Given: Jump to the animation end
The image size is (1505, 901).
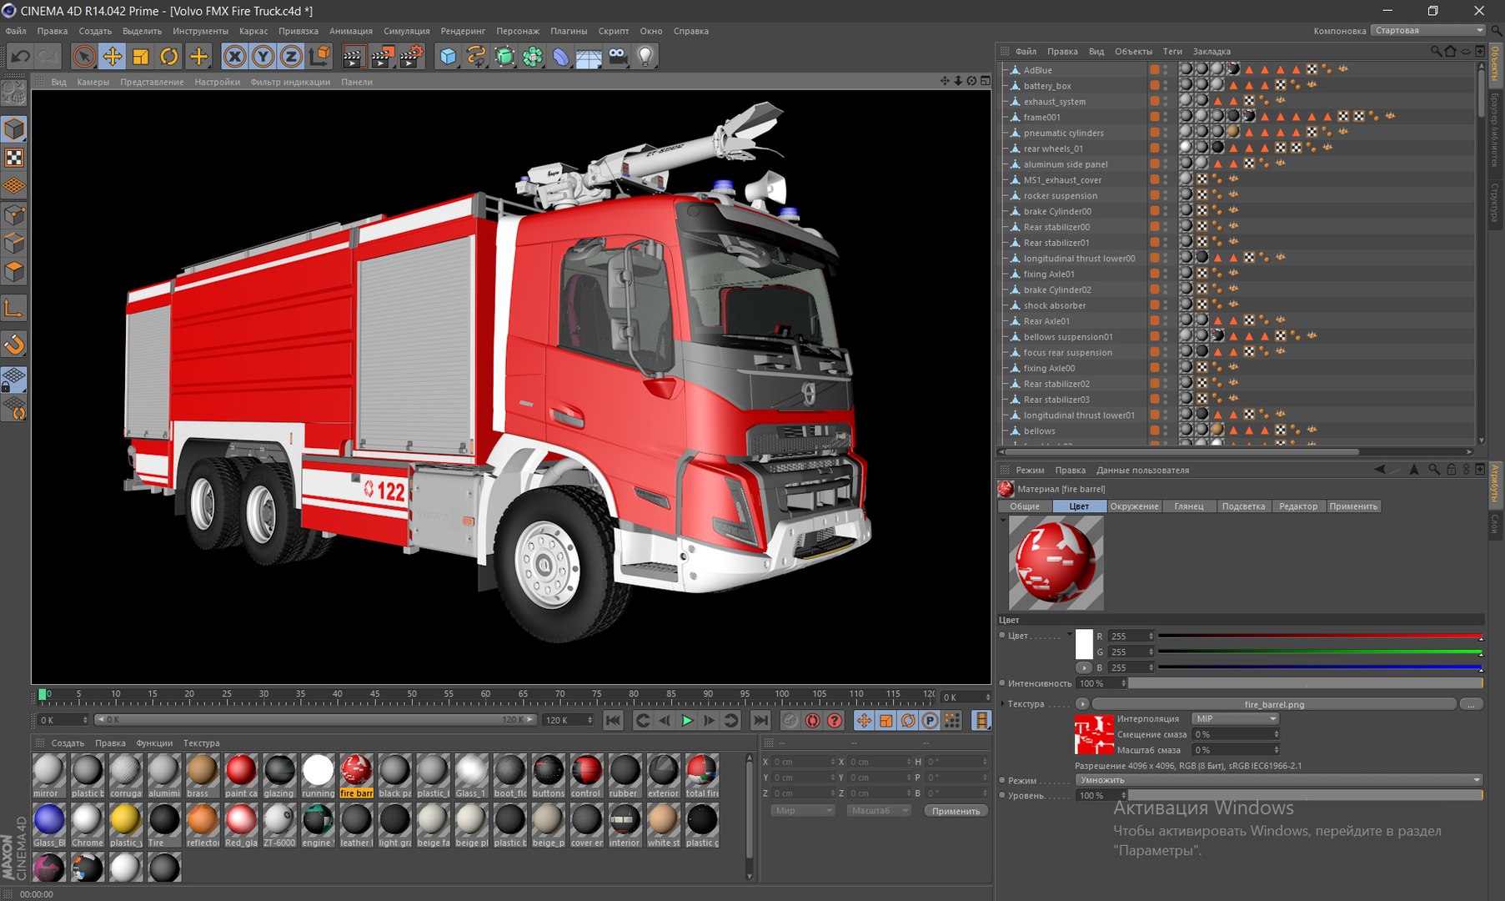Looking at the screenshot, I should 760,720.
